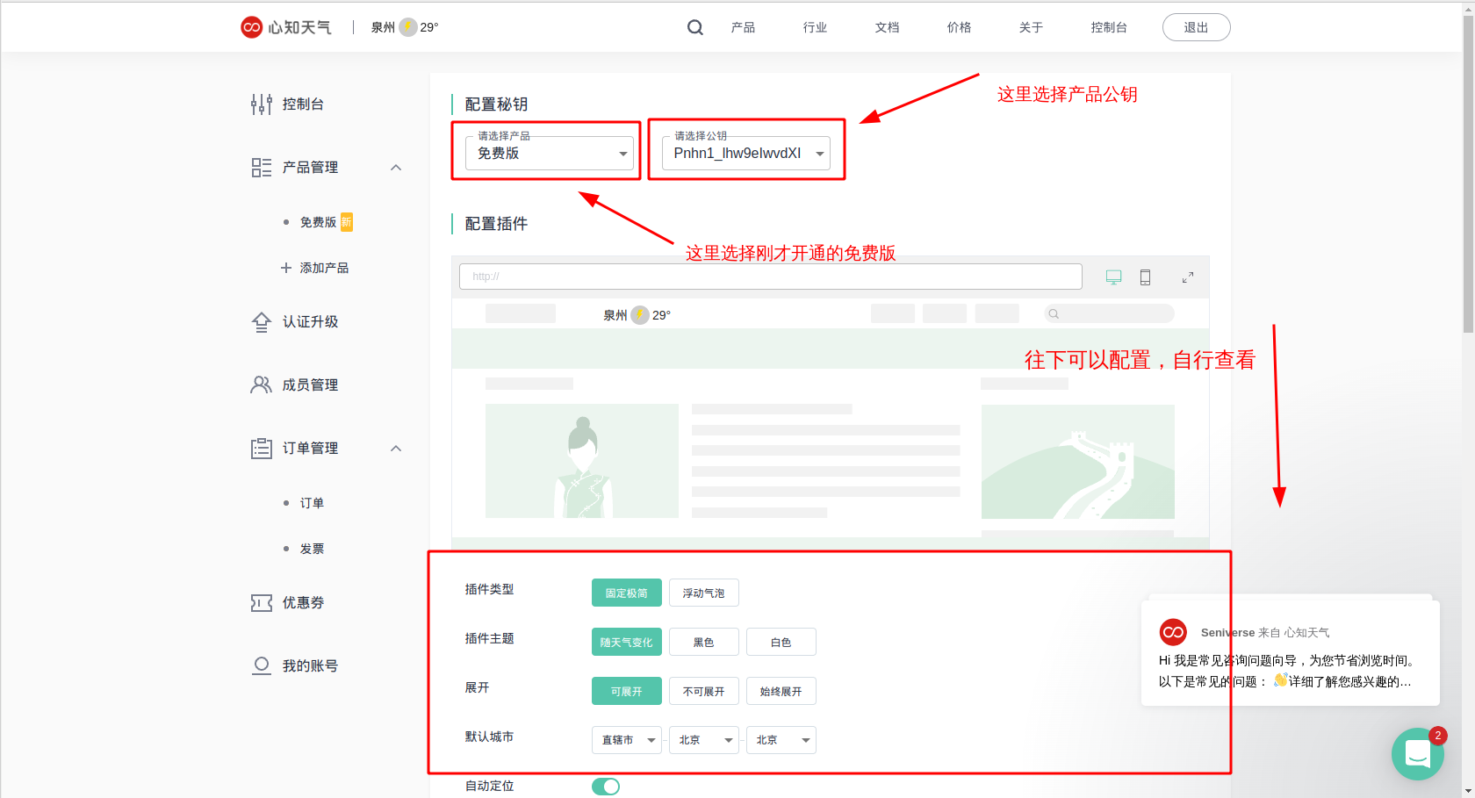Open the chat support bubble

pos(1417,753)
